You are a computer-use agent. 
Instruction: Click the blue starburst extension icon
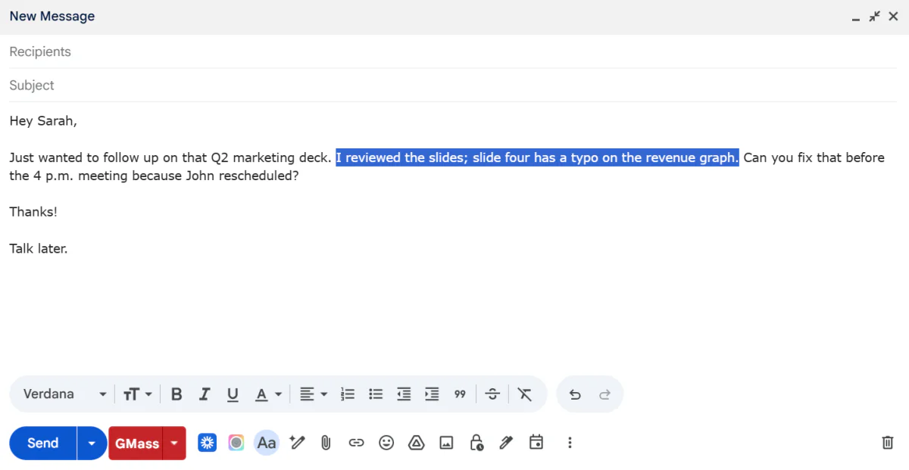(x=208, y=443)
